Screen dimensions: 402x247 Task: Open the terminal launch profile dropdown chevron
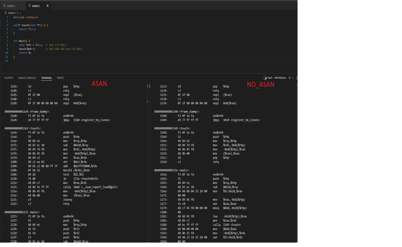pos(293,78)
